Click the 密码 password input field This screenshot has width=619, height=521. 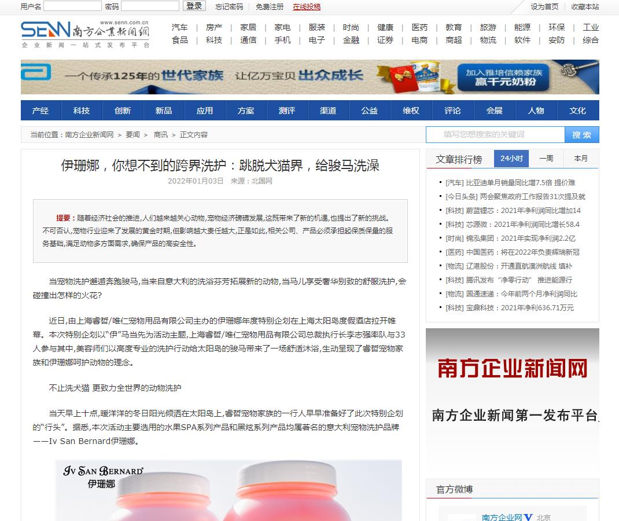[150, 6]
